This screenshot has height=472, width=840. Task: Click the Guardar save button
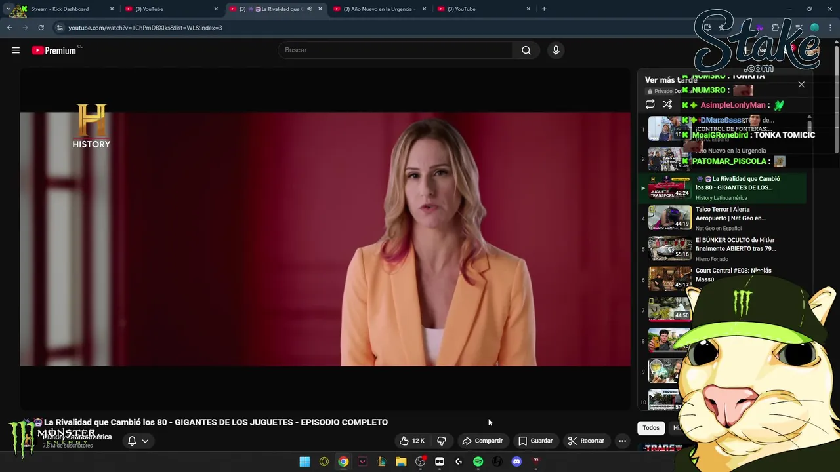535,441
